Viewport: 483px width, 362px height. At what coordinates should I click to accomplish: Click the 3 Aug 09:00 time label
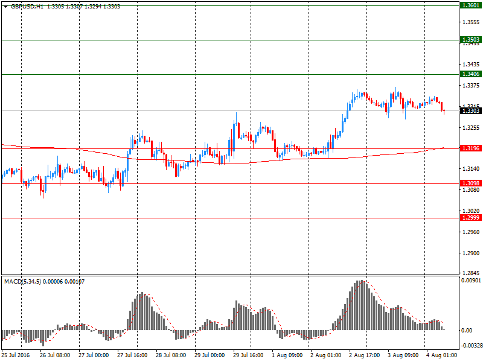403,355
